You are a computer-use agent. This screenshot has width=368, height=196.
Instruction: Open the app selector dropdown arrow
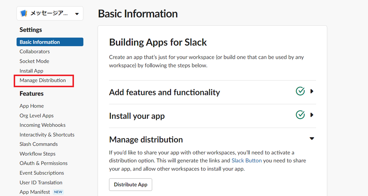(77, 14)
